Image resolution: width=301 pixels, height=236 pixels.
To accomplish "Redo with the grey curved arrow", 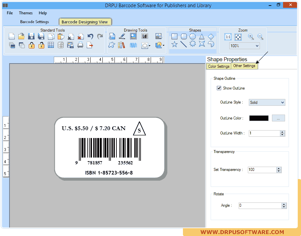I will [100, 36].
